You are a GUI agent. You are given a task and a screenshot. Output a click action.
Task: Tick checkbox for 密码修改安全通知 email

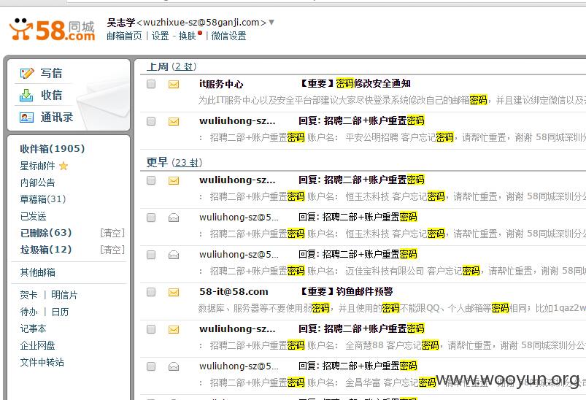[151, 84]
